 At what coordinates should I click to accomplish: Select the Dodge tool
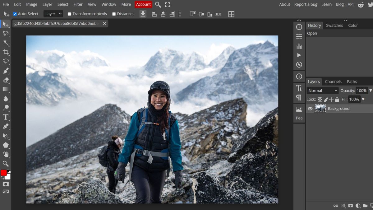pos(6,108)
